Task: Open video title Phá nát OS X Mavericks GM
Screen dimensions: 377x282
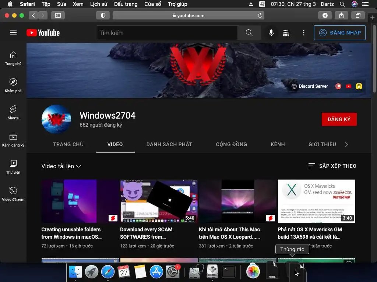Action: point(310,233)
